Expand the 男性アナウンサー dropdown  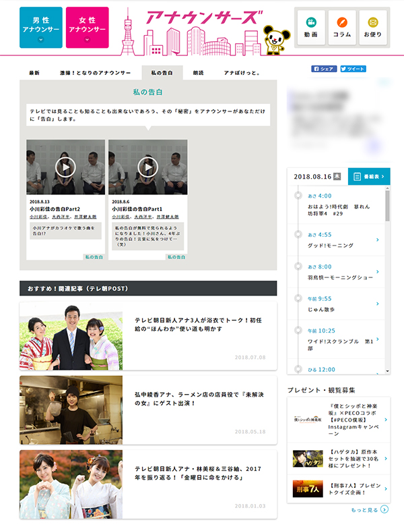[40, 28]
